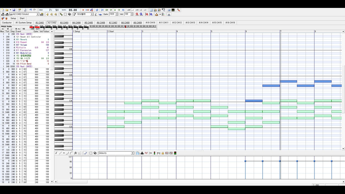This screenshot has height=194, width=345.
Task: Create a new file with toolbar icon
Action: (x=3, y=10)
